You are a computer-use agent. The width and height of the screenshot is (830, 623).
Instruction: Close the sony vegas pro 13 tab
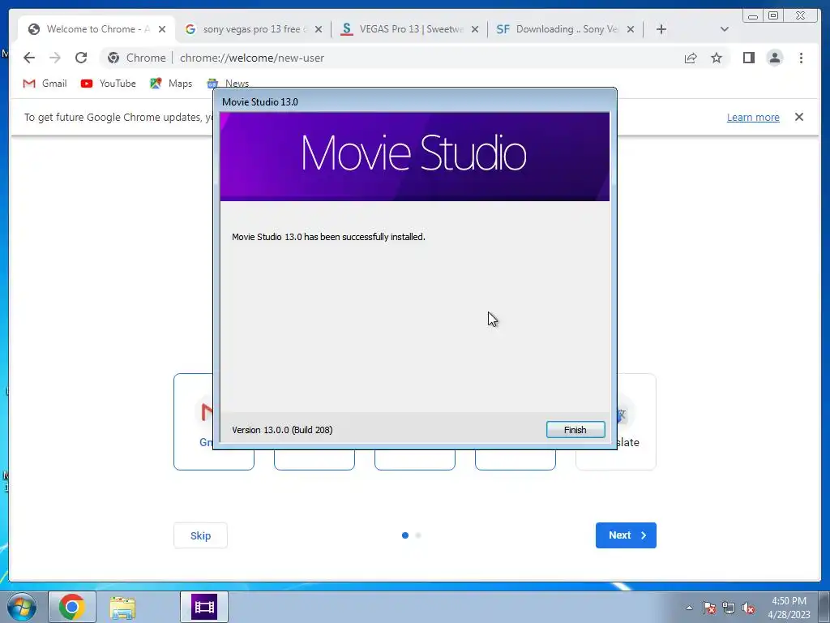coord(318,29)
